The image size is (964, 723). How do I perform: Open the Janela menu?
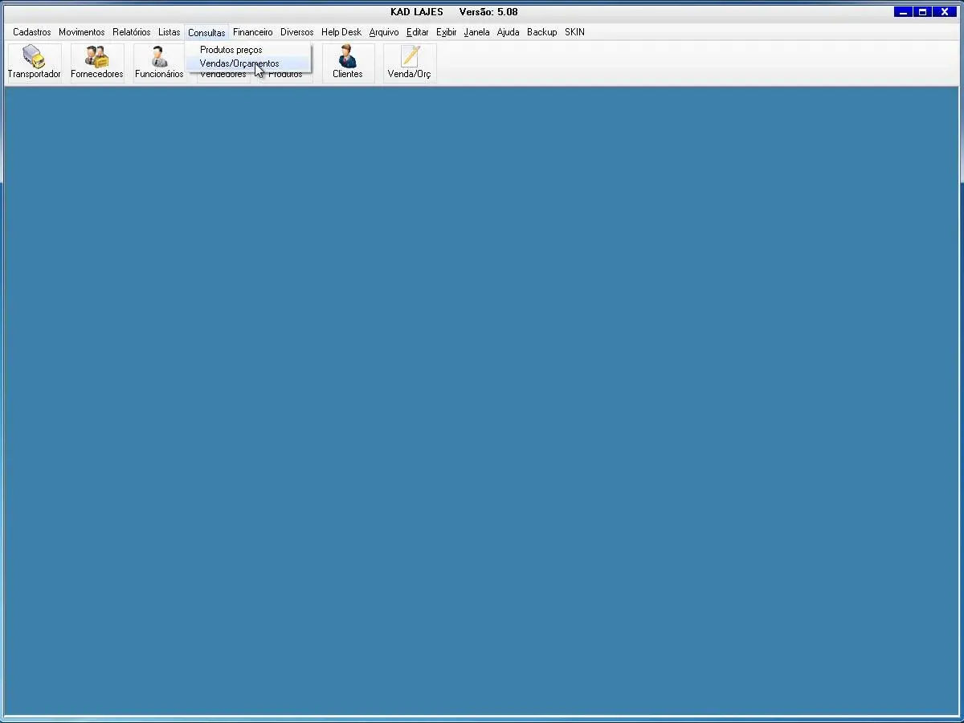click(476, 32)
